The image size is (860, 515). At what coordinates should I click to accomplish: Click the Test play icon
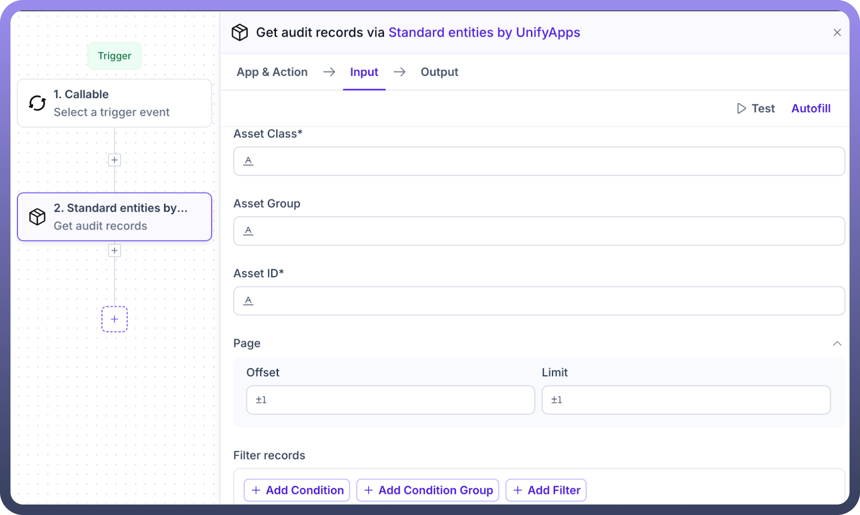click(x=741, y=108)
